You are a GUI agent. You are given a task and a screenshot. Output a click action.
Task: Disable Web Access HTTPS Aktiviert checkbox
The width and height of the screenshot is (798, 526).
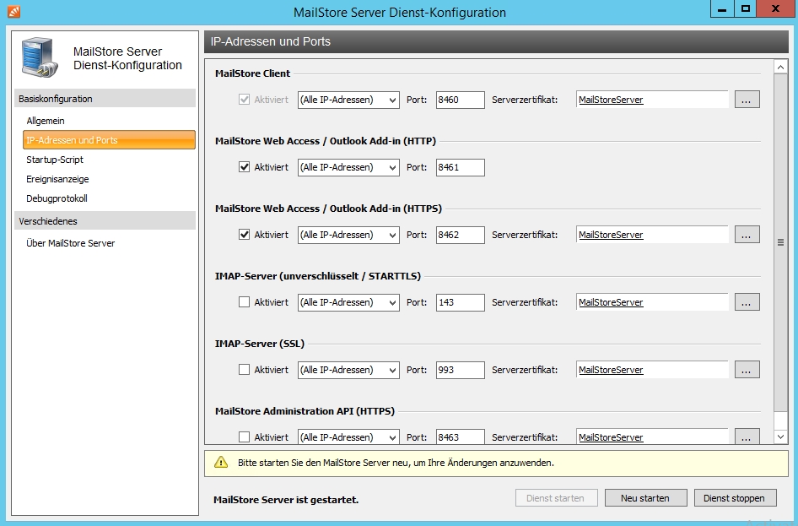[245, 235]
